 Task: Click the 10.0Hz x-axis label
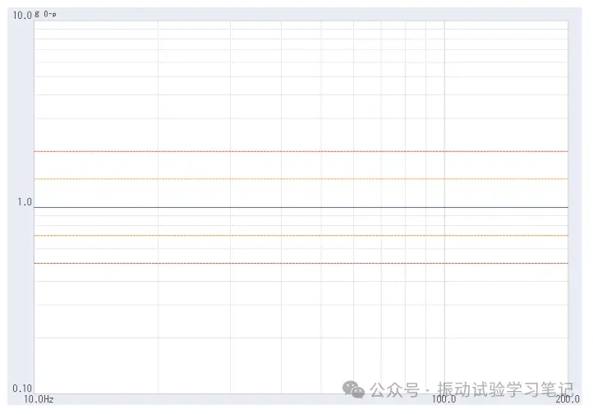pyautogui.click(x=39, y=399)
